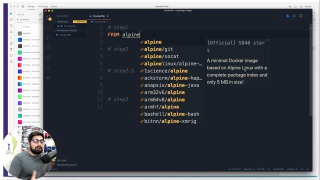The image size is (320, 180).
Task: Choose the 'ackstorm/alpine-hap…' suggestion
Action: [x=172, y=78]
